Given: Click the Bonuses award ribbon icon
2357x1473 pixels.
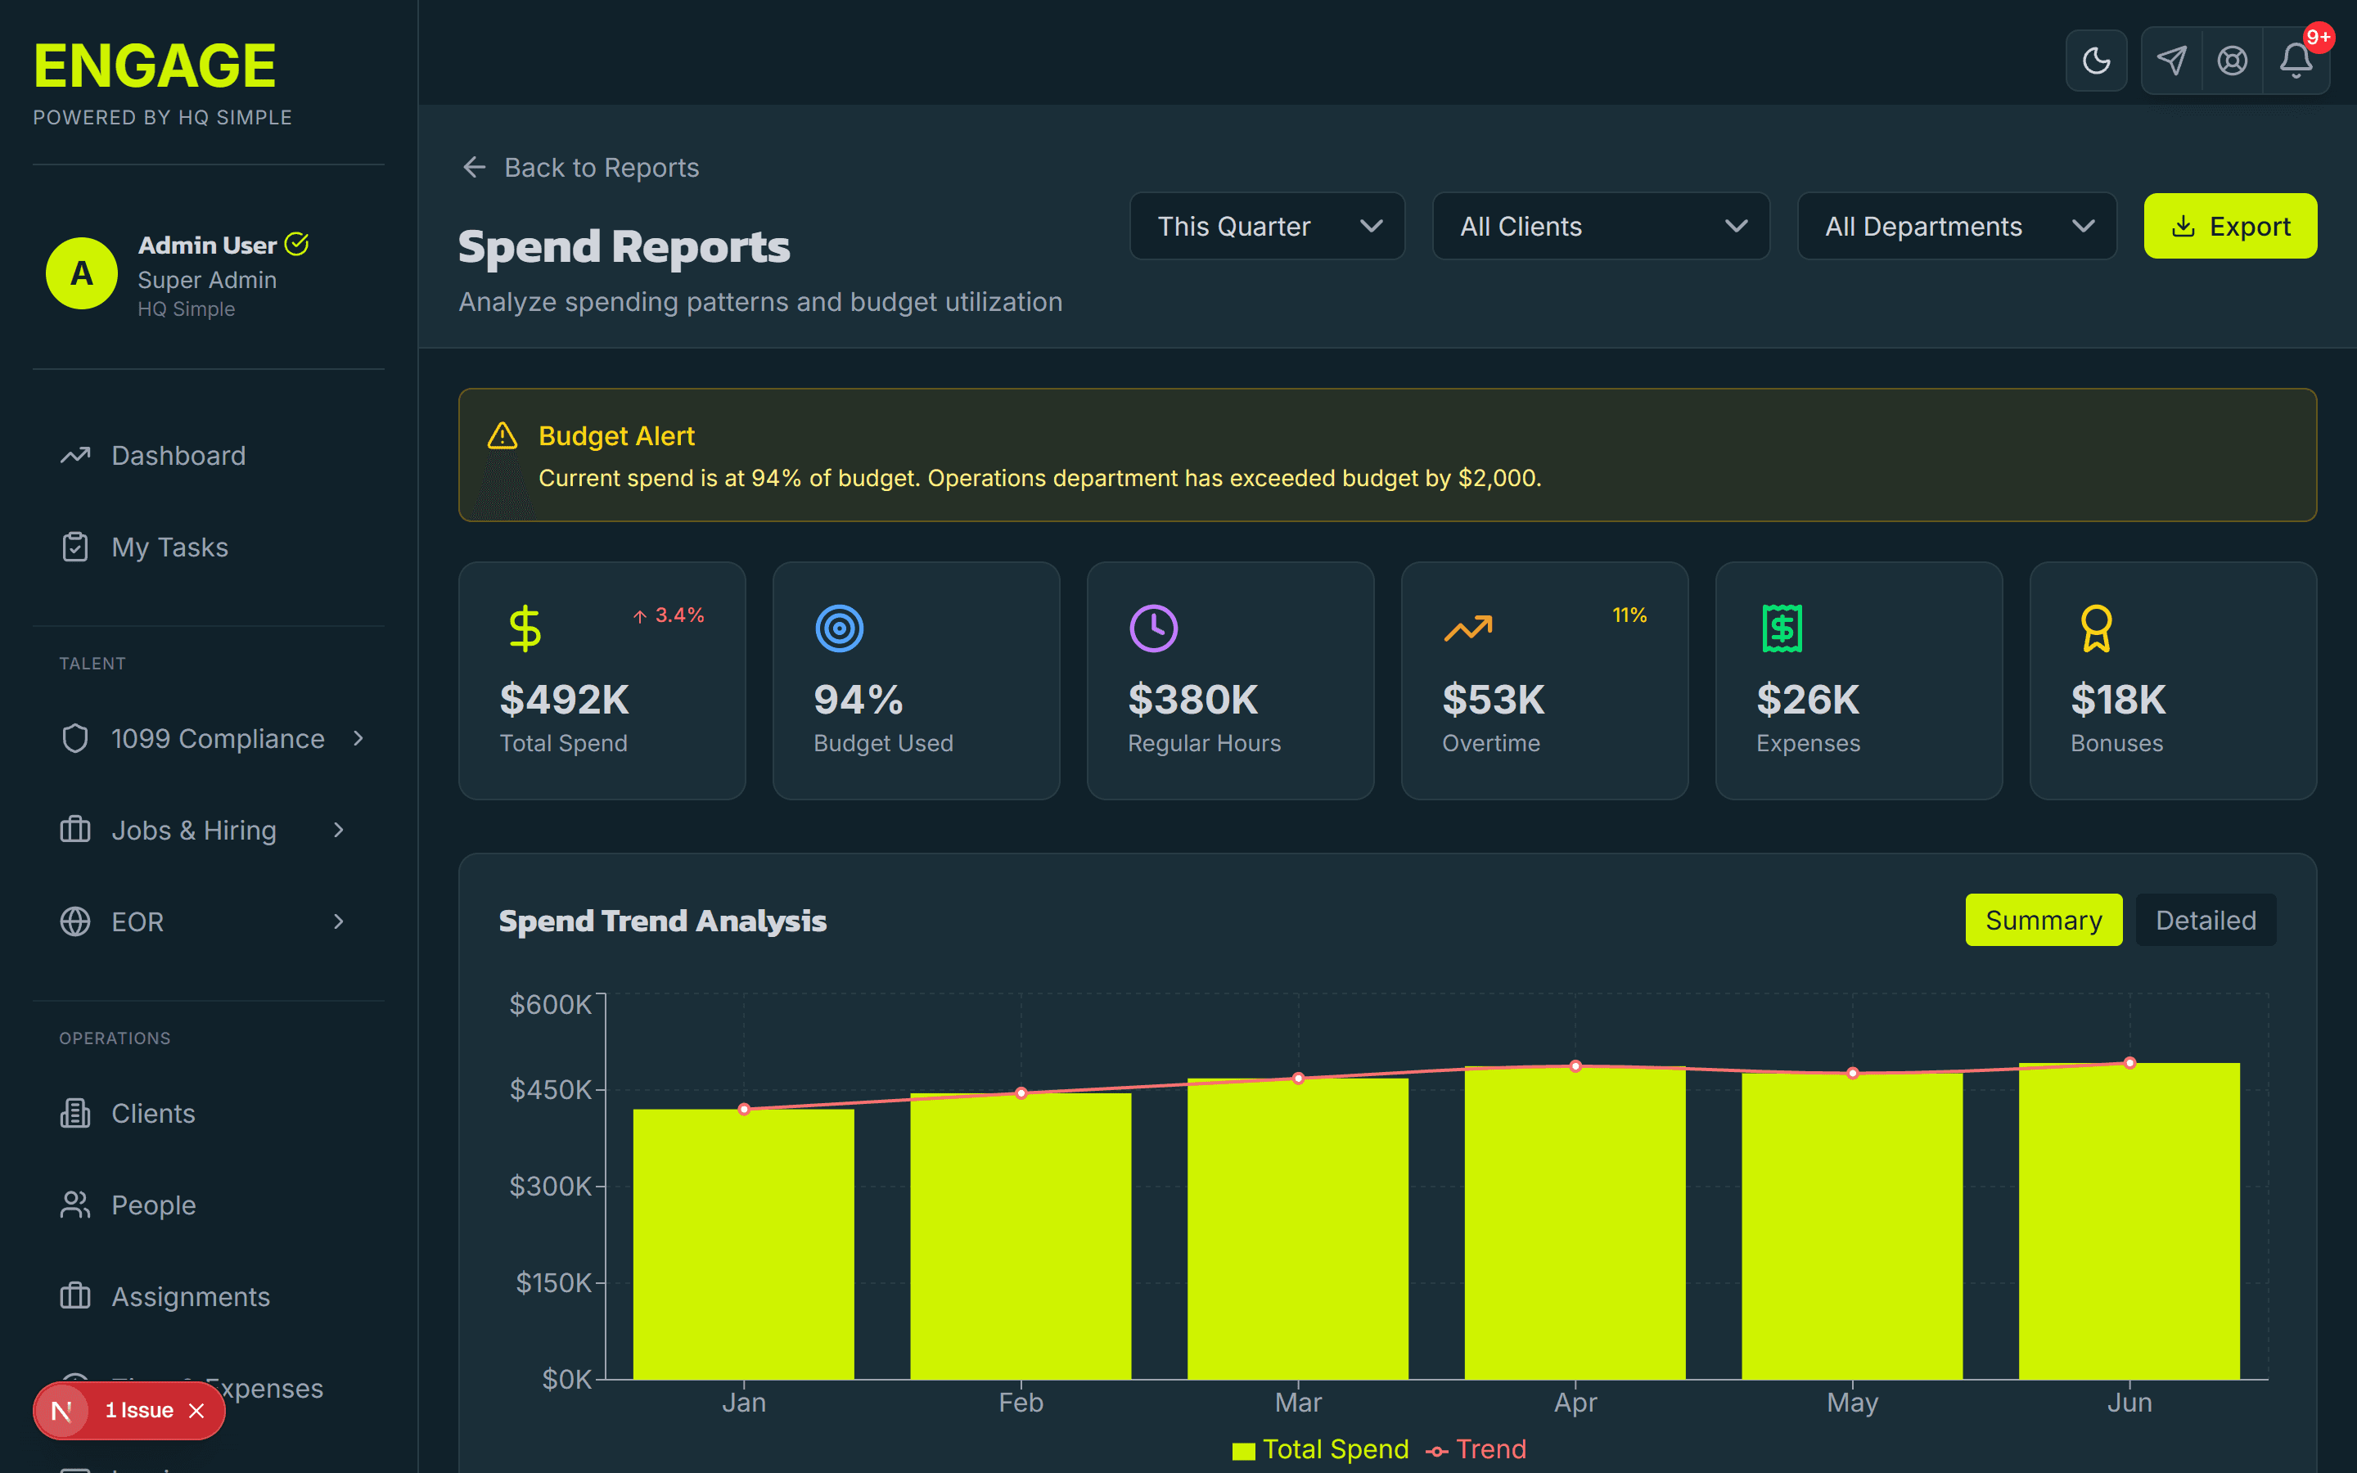Looking at the screenshot, I should tap(2096, 628).
